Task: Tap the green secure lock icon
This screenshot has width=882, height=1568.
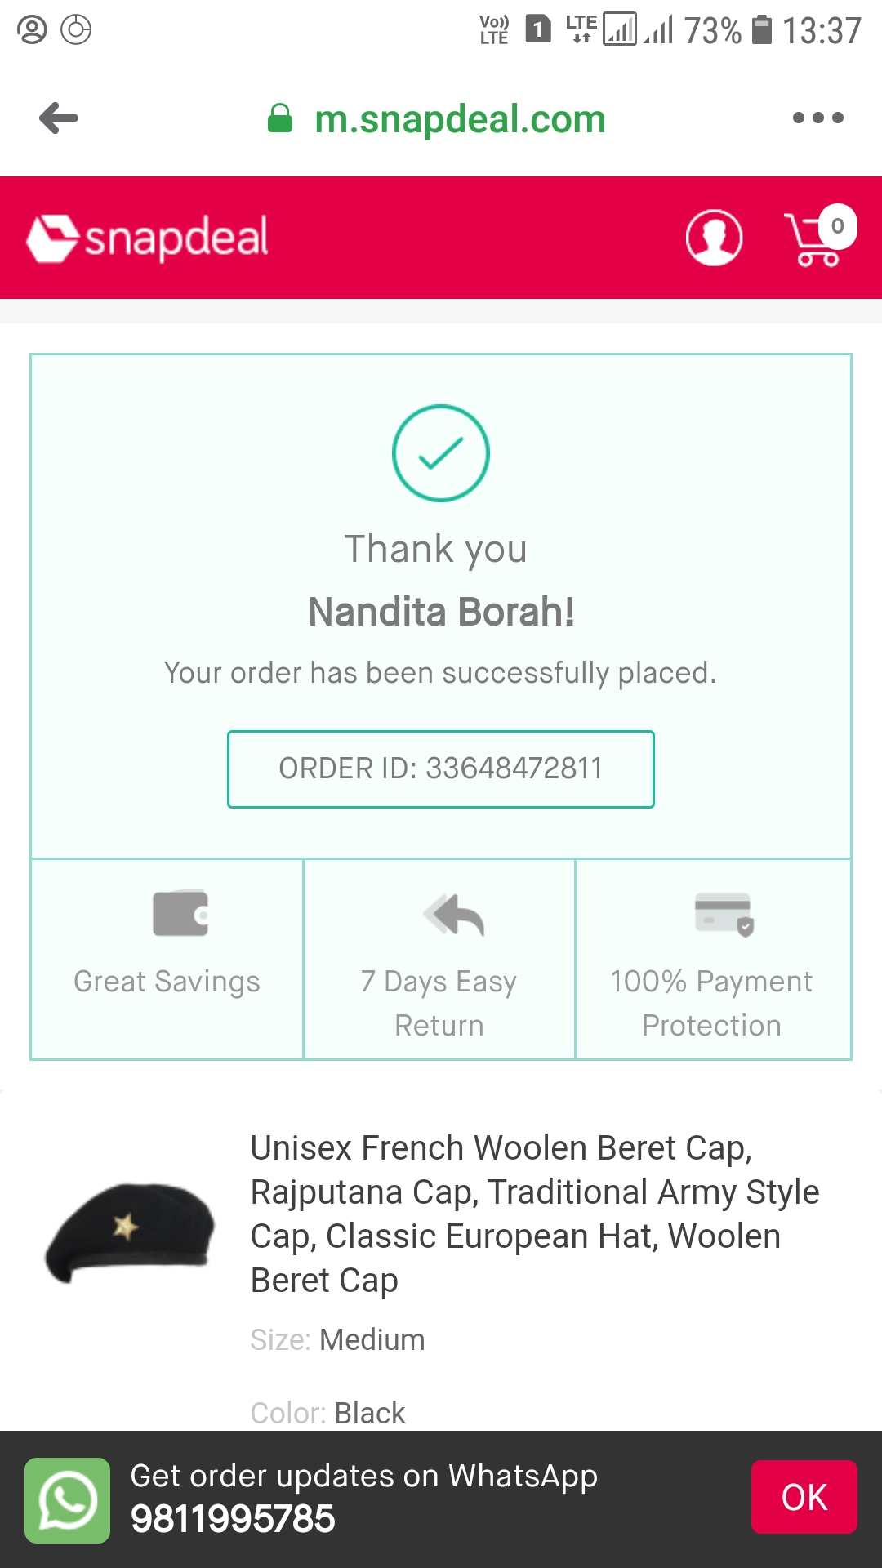Action: (280, 119)
